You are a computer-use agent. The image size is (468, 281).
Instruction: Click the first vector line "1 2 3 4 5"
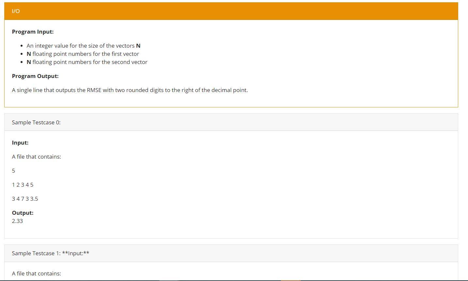[23, 185]
